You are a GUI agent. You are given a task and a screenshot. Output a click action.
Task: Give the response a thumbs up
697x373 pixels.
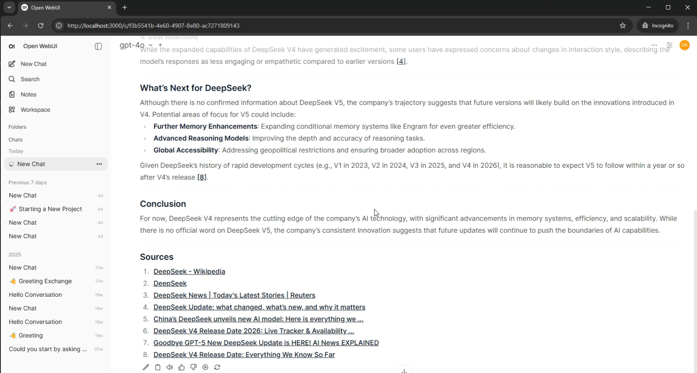click(x=181, y=367)
